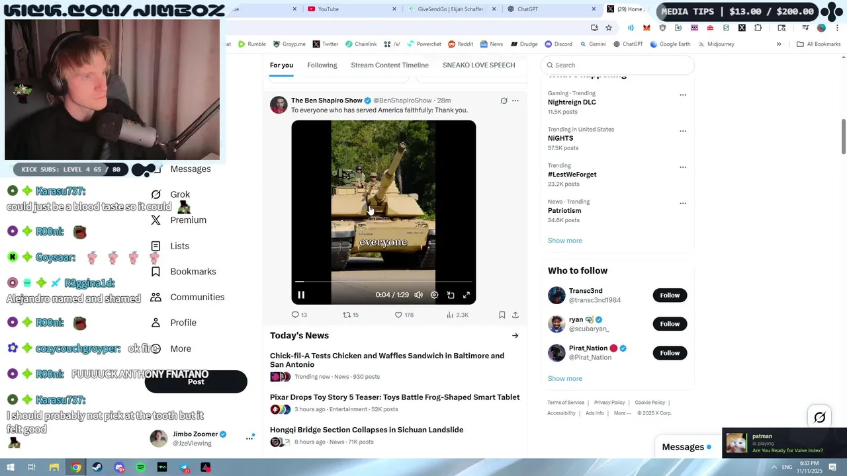Mute the video volume
This screenshot has width=847, height=476.
point(418,295)
